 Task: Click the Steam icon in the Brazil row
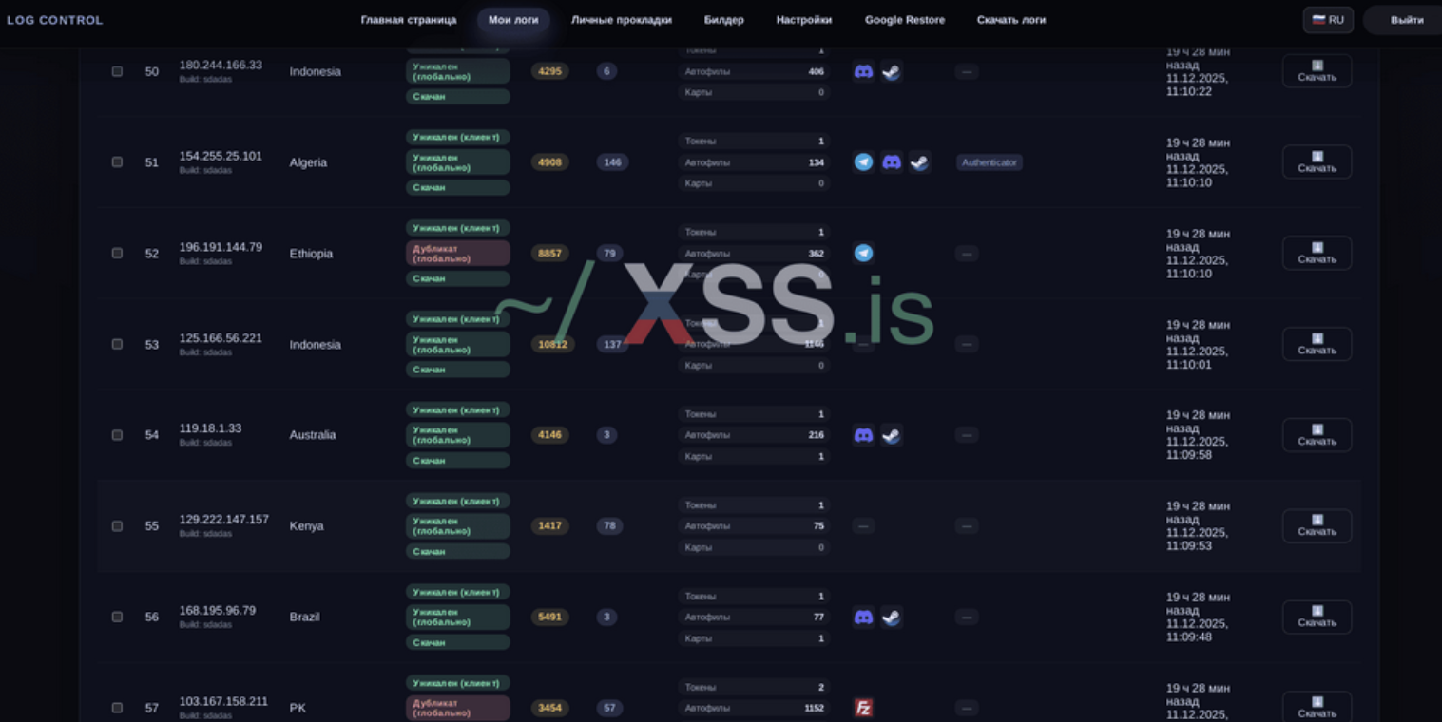[891, 617]
